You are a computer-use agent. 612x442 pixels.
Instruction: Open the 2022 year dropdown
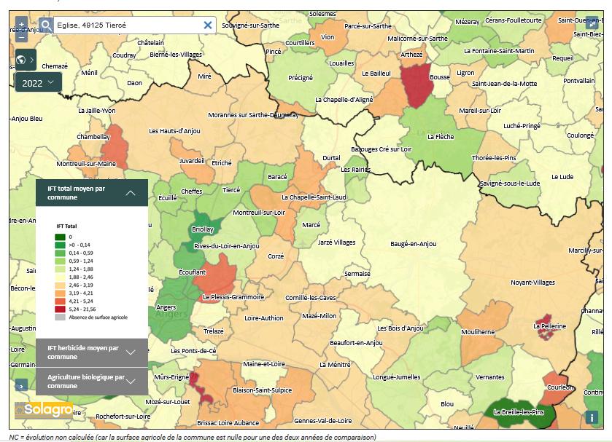pyautogui.click(x=38, y=82)
